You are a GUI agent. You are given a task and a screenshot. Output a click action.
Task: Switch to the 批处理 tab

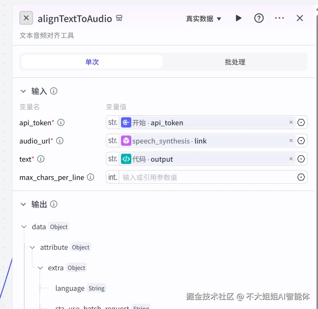pos(235,62)
